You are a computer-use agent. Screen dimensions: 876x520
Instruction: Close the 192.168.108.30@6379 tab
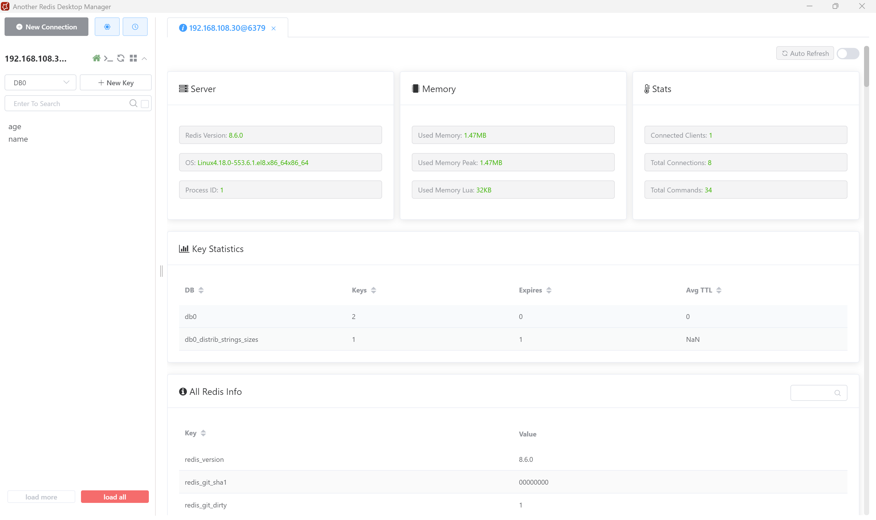tap(274, 29)
